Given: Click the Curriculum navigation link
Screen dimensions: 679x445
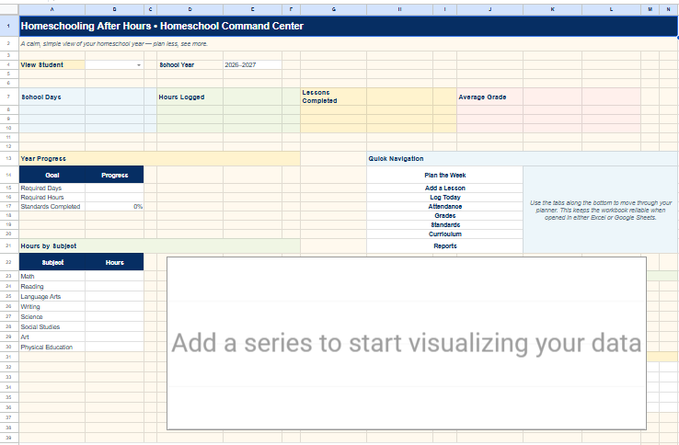Looking at the screenshot, I should [x=444, y=234].
